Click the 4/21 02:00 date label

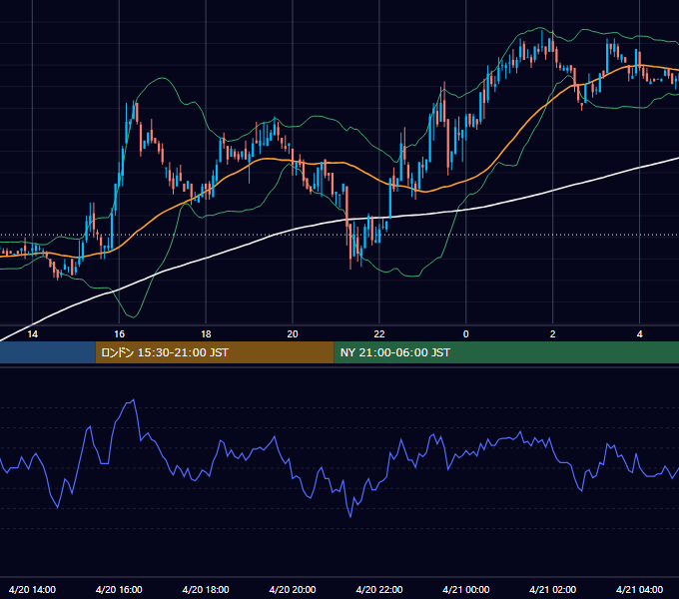[552, 589]
